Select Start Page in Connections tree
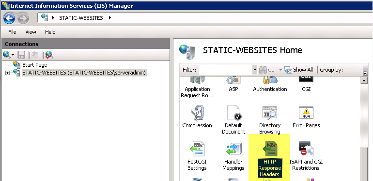This screenshot has width=373, height=181. 35,65
